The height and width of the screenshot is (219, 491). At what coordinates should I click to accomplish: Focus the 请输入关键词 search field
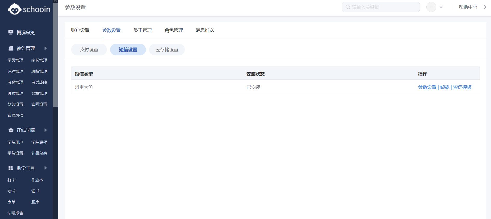pyautogui.click(x=381, y=7)
